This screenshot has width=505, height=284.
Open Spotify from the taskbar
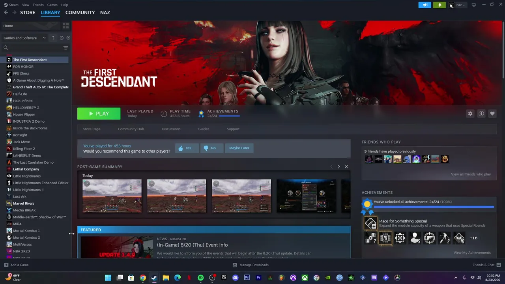point(200,278)
